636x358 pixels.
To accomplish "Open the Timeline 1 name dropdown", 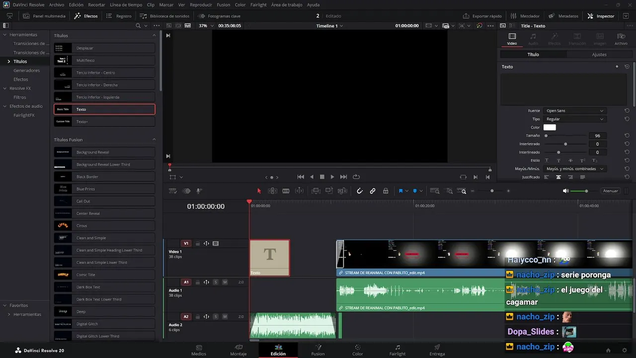I will [329, 26].
